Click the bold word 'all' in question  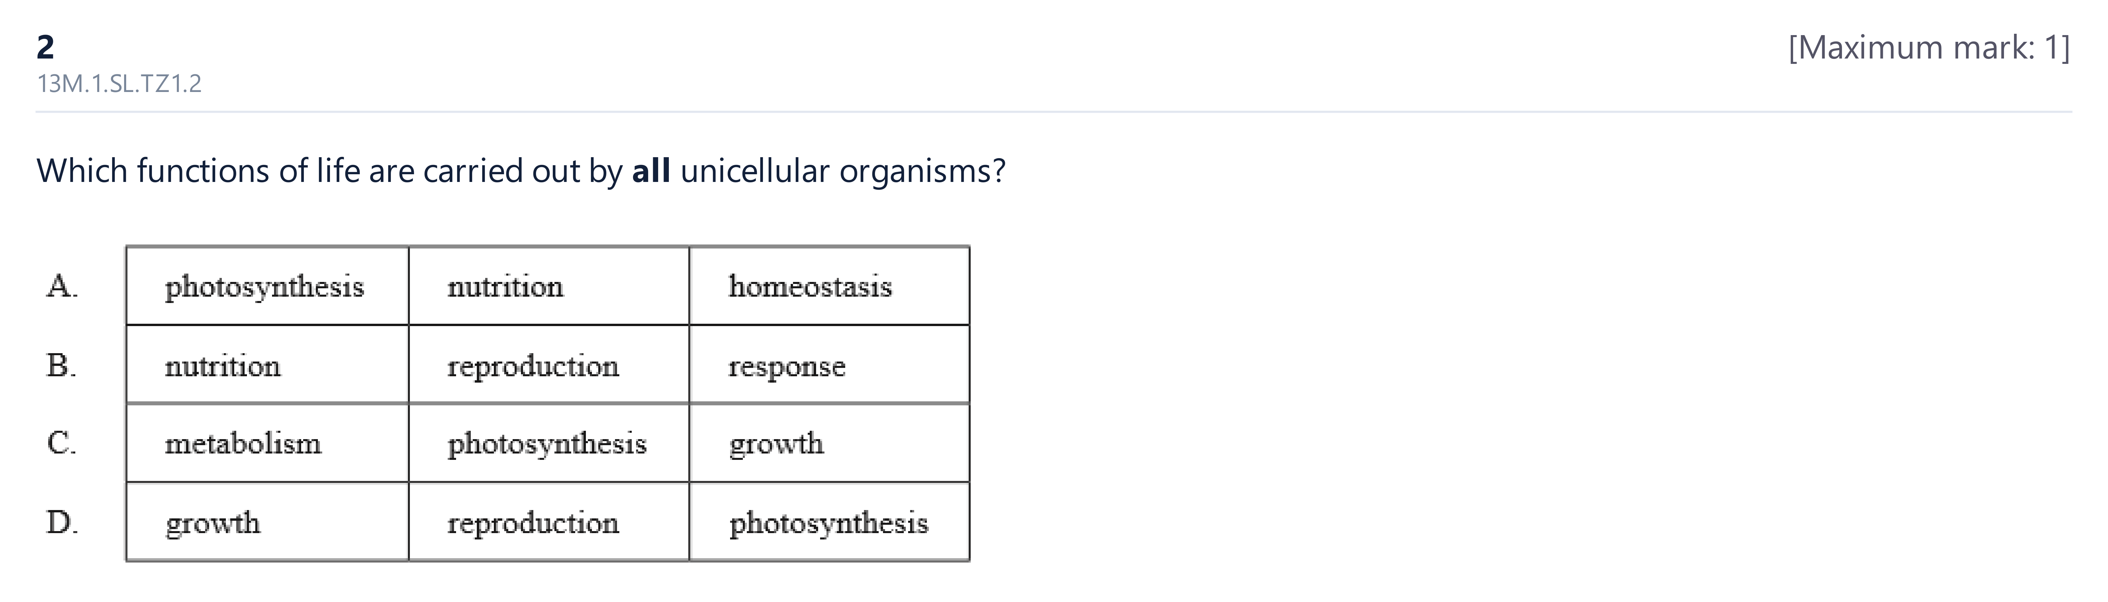pyautogui.click(x=651, y=170)
